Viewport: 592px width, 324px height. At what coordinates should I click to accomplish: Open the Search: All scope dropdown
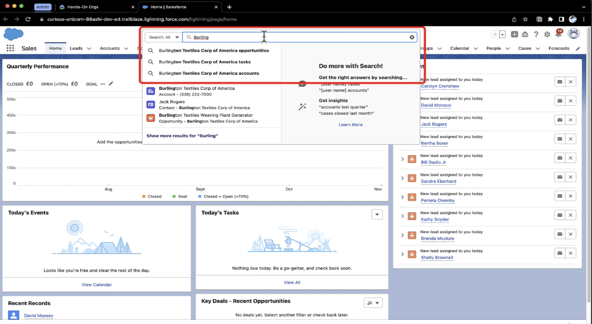(x=164, y=37)
